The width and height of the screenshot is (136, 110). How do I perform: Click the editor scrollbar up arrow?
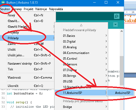[122, 31]
